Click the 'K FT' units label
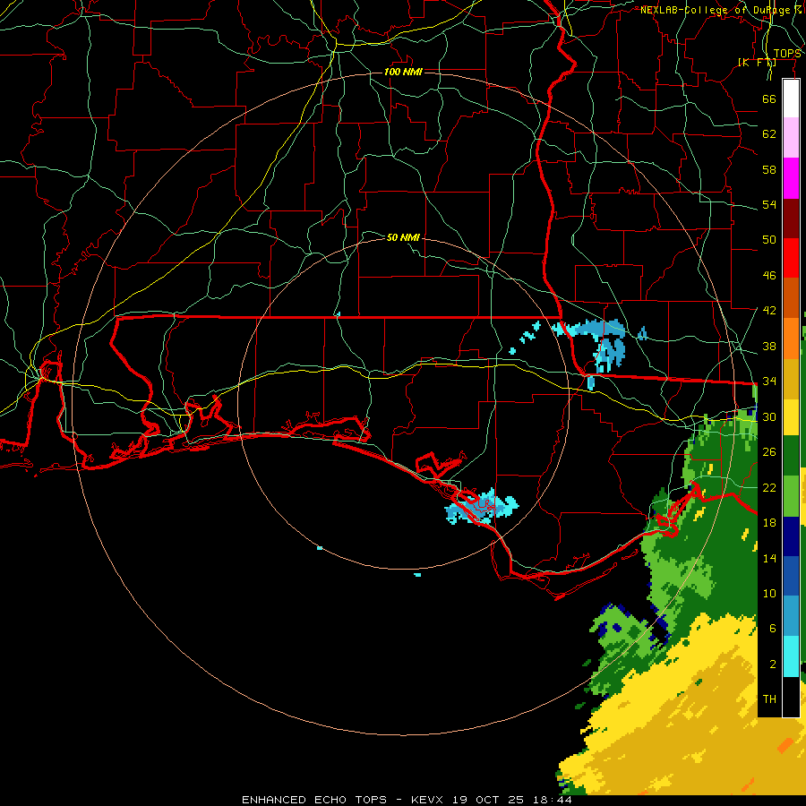The width and height of the screenshot is (806, 806). pos(757,63)
